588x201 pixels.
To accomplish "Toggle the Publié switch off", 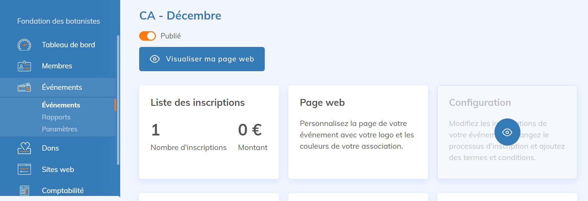I will click(148, 36).
